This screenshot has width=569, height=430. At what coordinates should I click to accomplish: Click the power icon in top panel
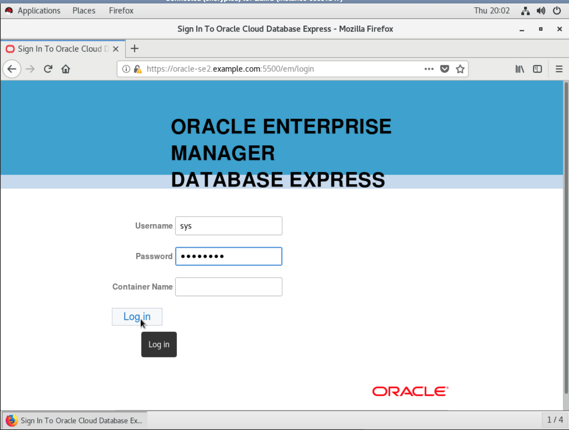(x=557, y=11)
